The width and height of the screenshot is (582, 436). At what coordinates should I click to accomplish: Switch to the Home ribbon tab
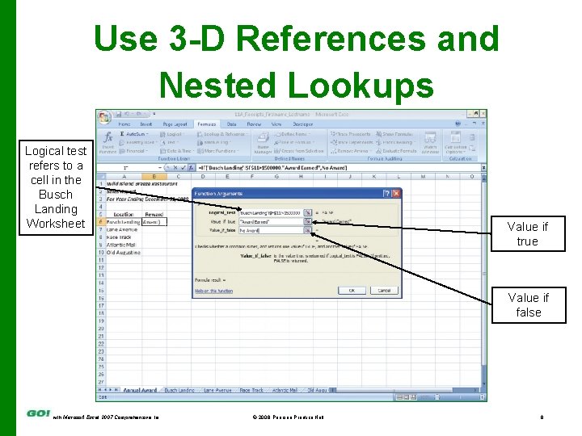click(x=124, y=124)
